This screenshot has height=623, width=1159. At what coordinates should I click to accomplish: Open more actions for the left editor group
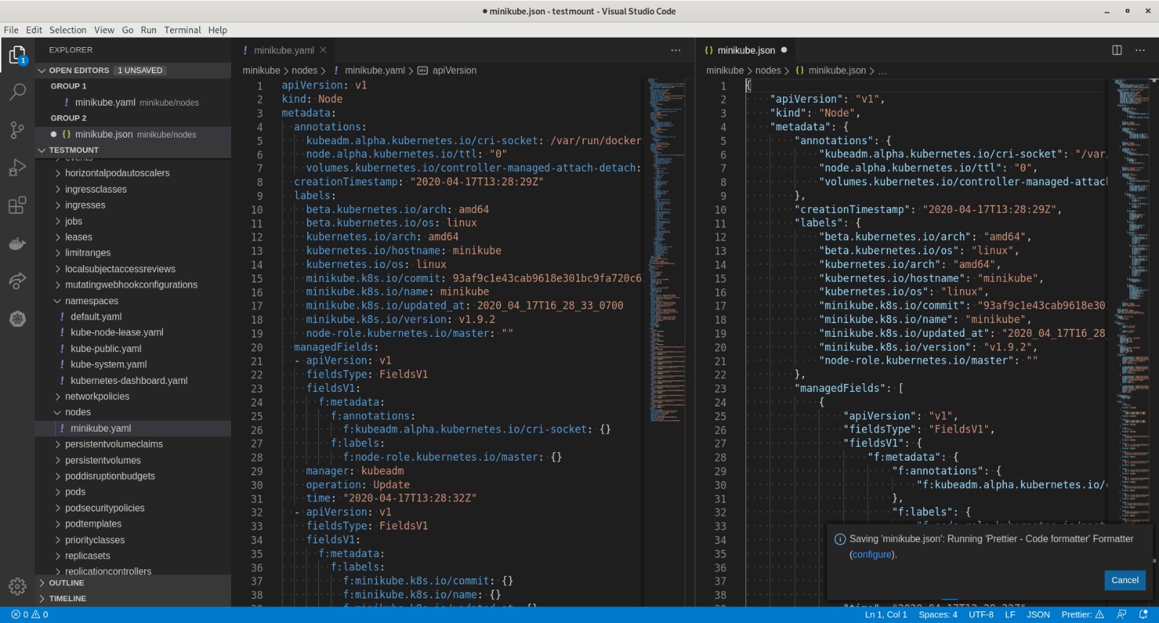pos(676,50)
